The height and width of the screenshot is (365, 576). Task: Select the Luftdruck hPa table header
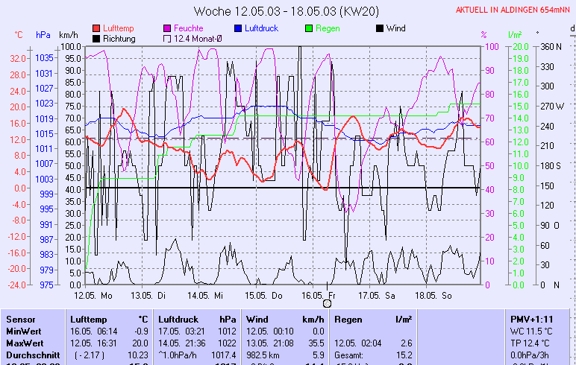(197, 319)
